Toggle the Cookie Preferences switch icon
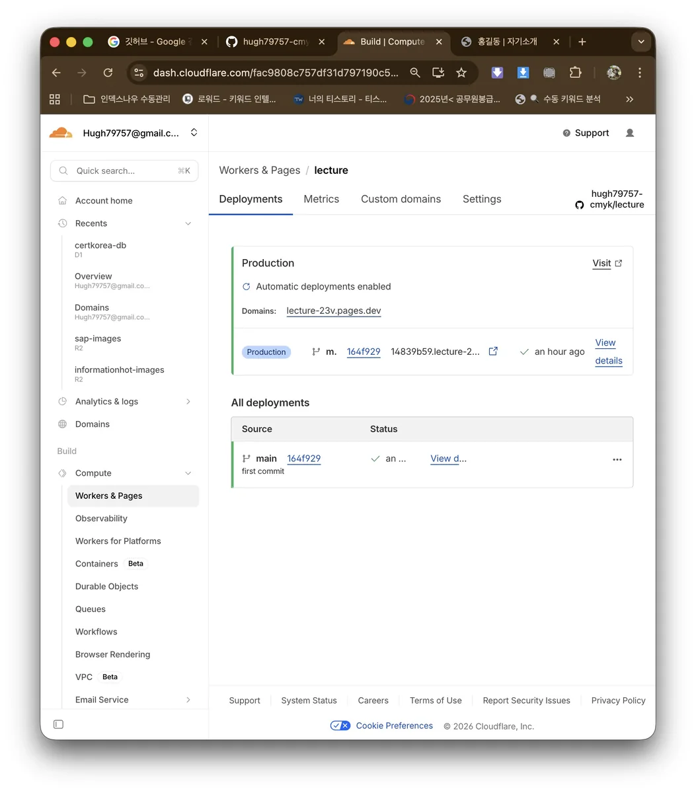696x793 pixels. click(x=340, y=726)
